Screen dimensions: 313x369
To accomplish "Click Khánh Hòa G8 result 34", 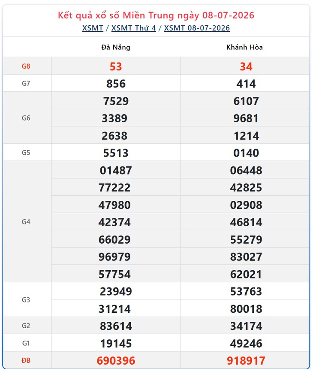I will (x=246, y=67).
